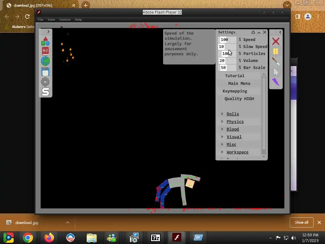The height and width of the screenshot is (244, 325).
Task: Reload the browser page
Action: coord(27,17)
